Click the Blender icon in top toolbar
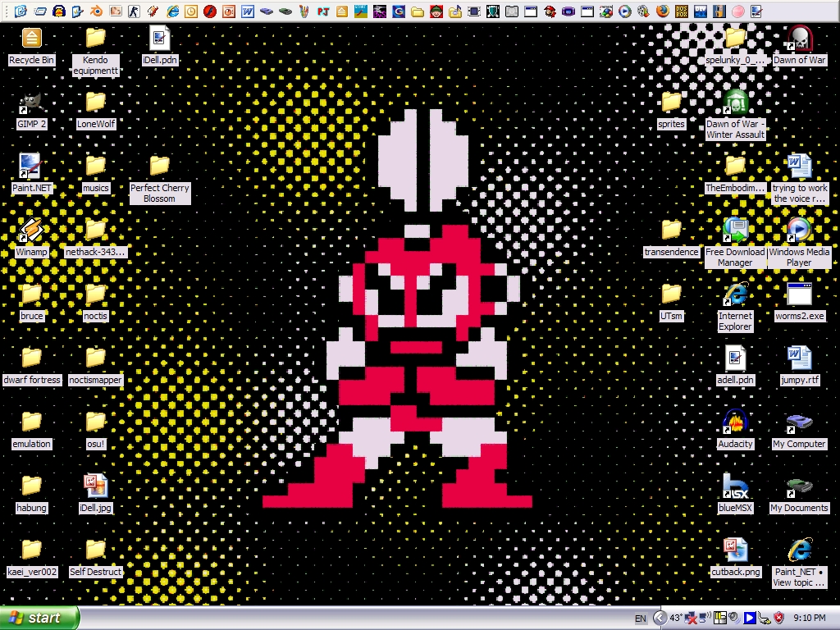 point(97,11)
